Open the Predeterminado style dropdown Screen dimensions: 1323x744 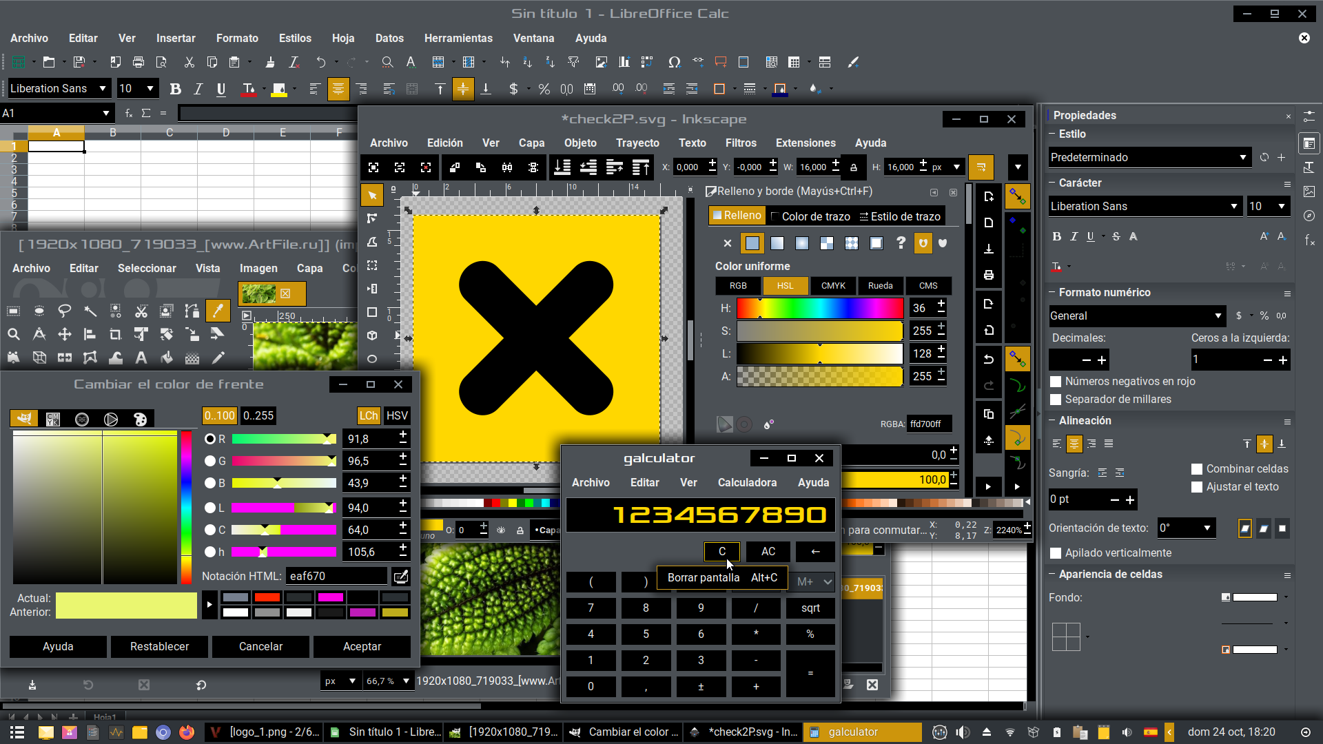[x=1243, y=158]
